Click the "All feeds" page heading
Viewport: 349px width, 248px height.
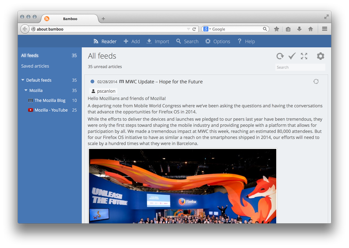[x=102, y=56]
